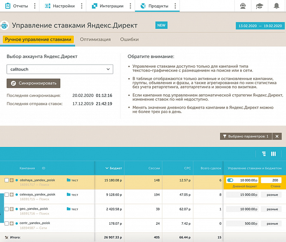Switch to the list rows view icon
Screen dimensions: 286x242
[264, 154]
